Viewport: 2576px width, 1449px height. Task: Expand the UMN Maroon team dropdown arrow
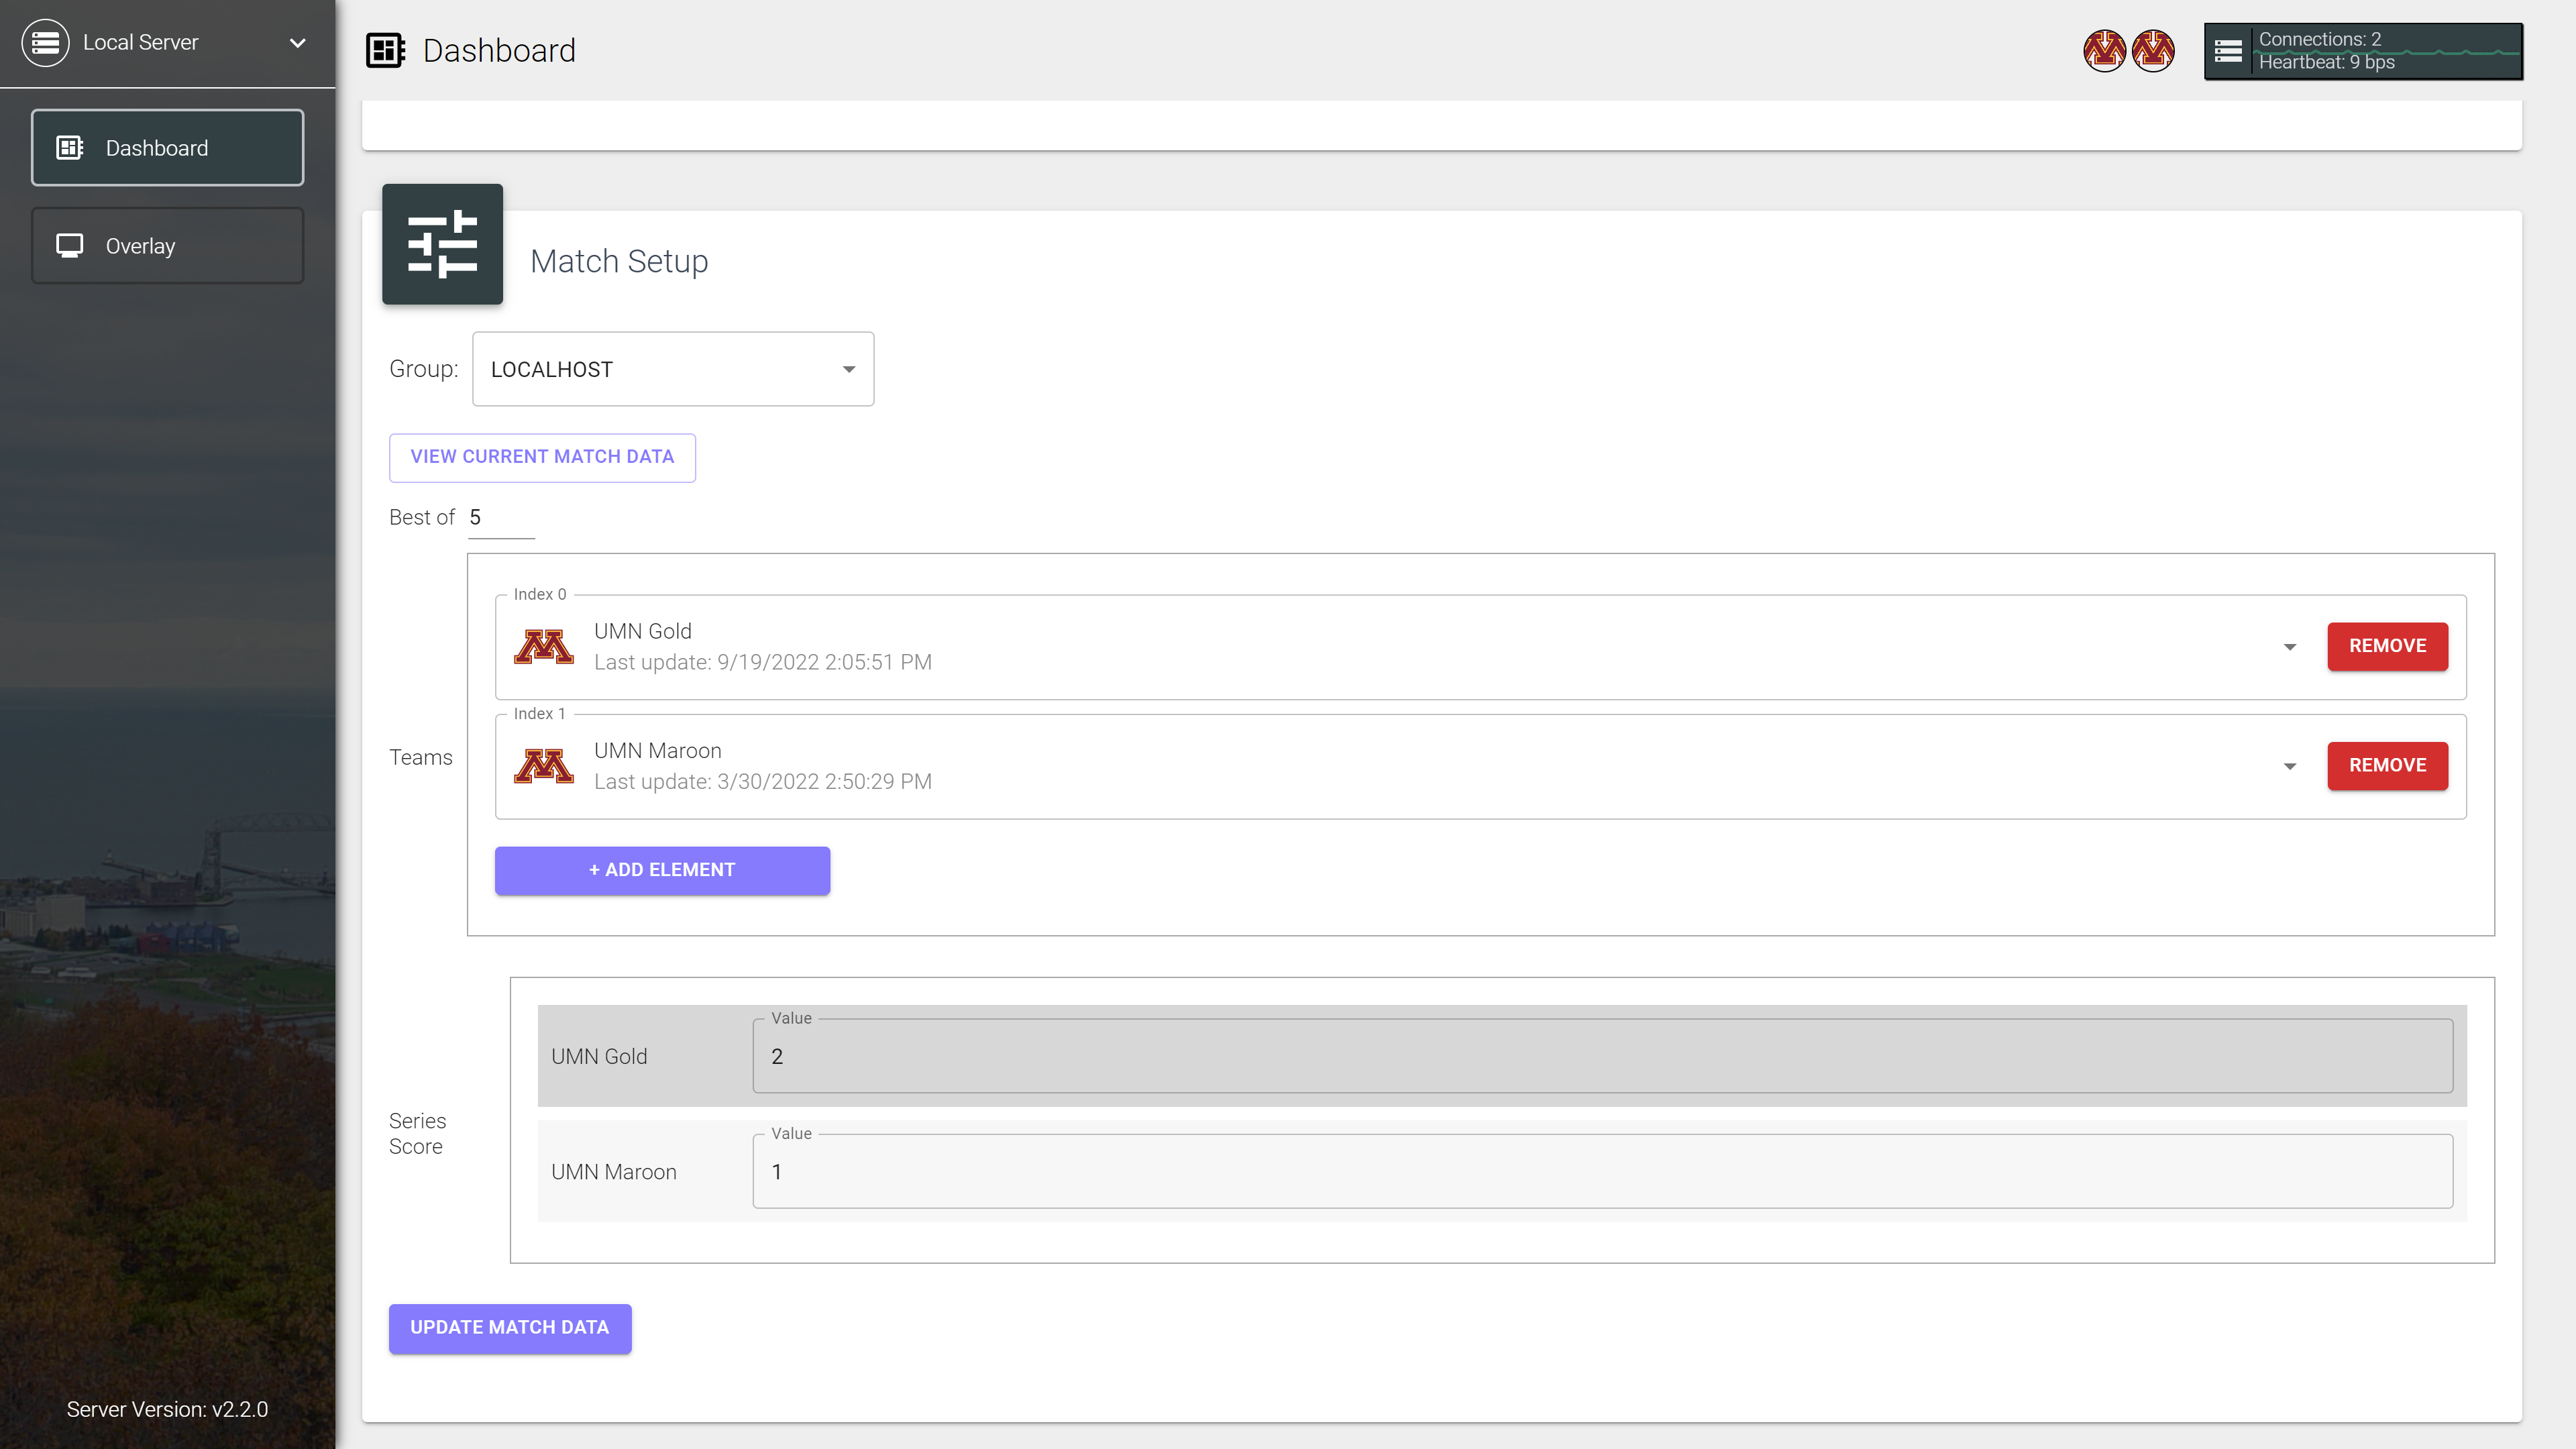[x=2290, y=766]
